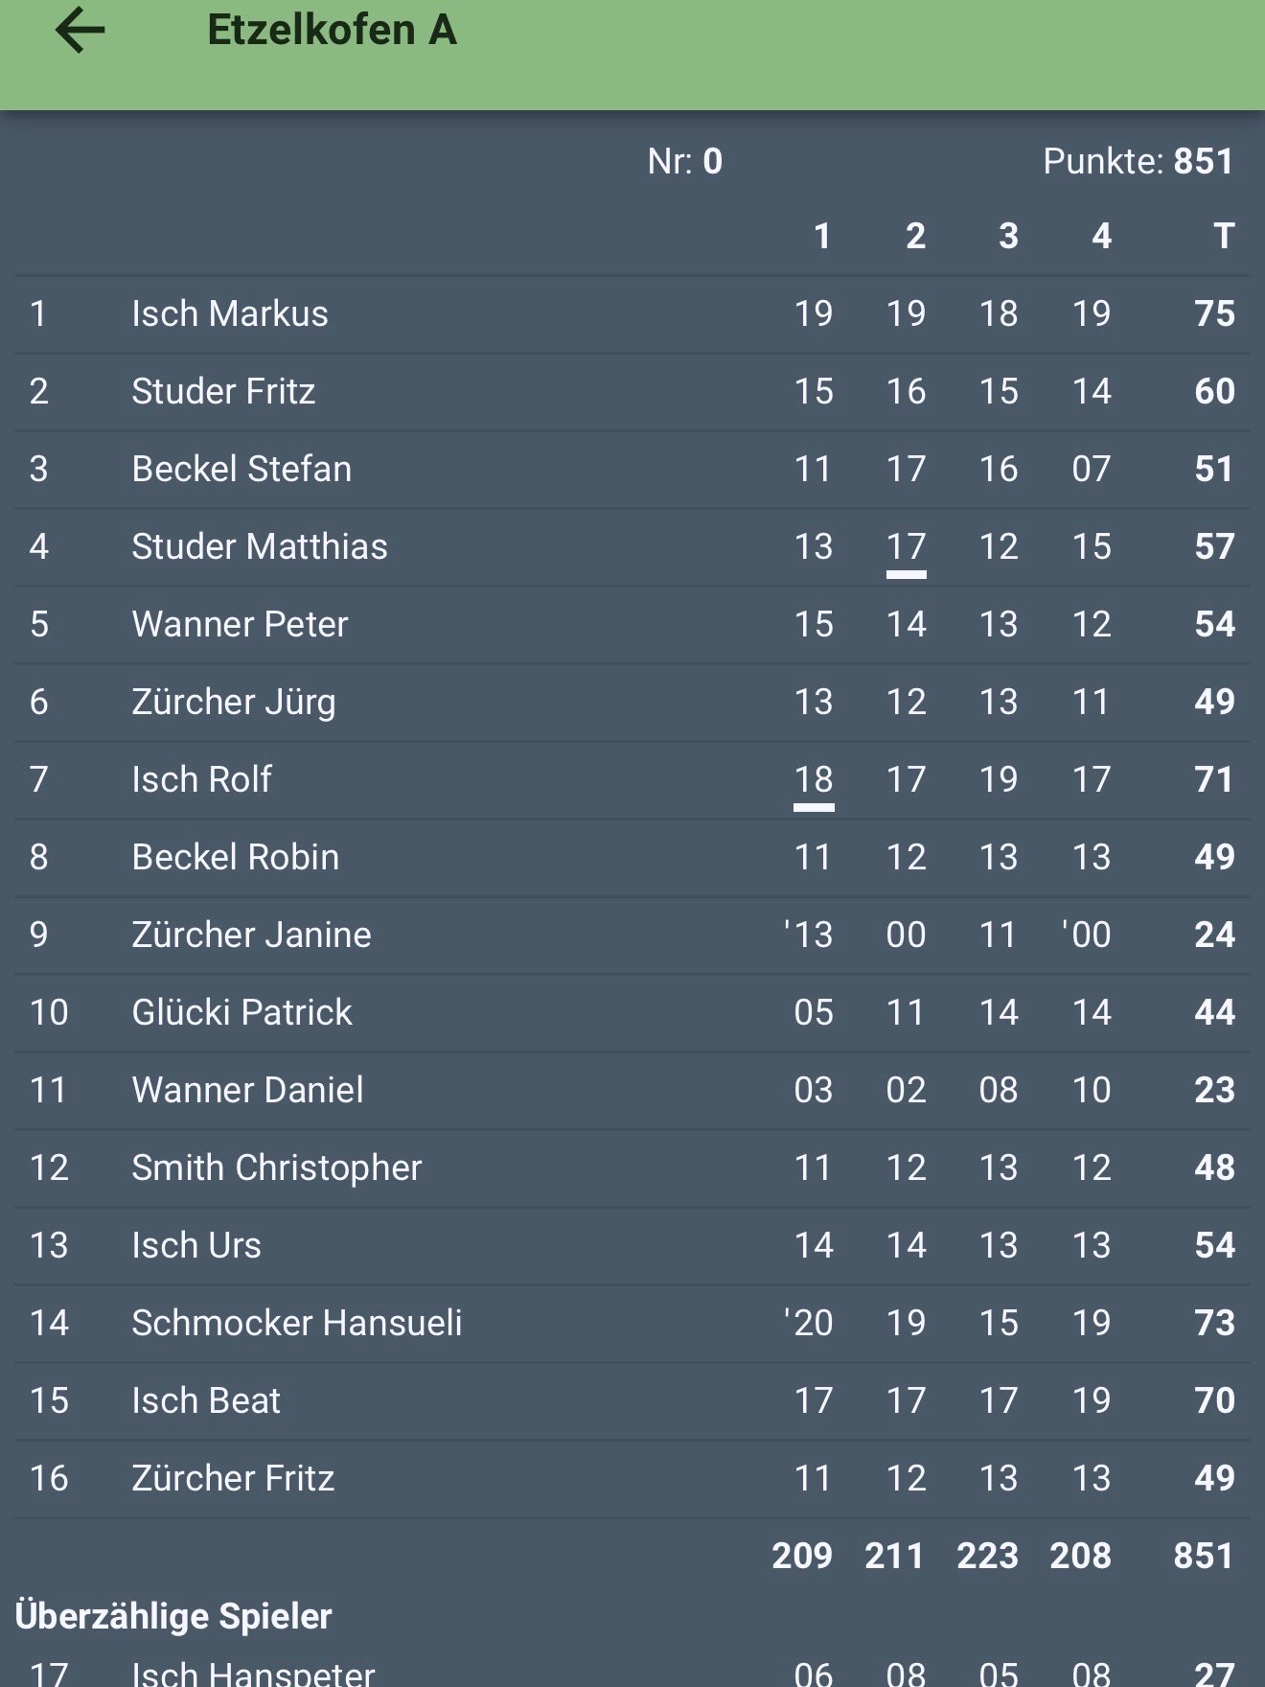Click column T header

coord(1224,236)
